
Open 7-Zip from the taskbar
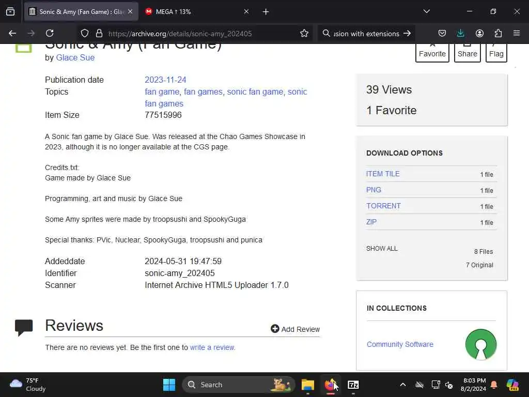(x=353, y=385)
